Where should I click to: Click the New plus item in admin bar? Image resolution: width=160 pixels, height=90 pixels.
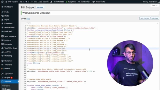[34, 2]
